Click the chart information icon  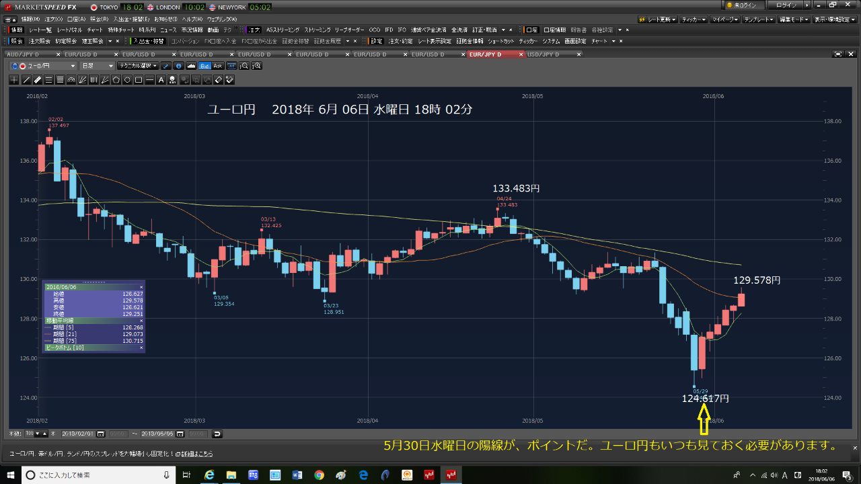(x=178, y=66)
